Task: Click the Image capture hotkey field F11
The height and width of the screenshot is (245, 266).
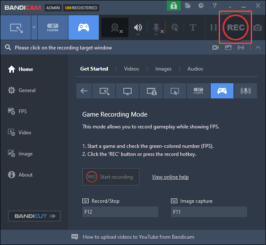Action: [209, 212]
